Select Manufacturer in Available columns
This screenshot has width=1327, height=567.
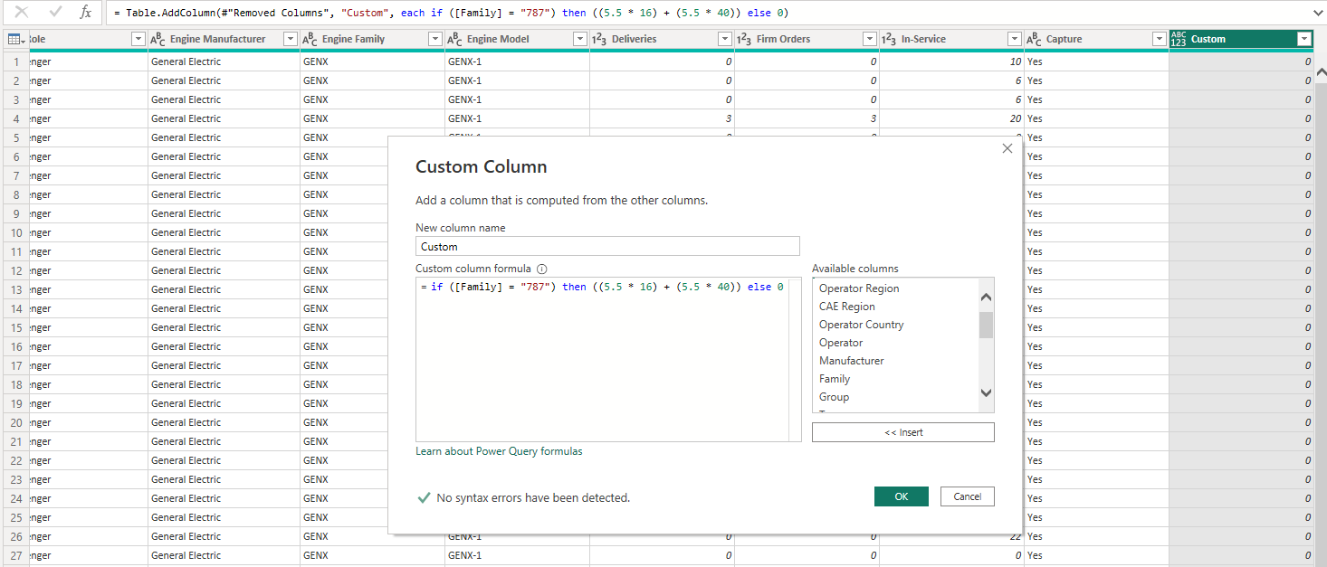(851, 361)
